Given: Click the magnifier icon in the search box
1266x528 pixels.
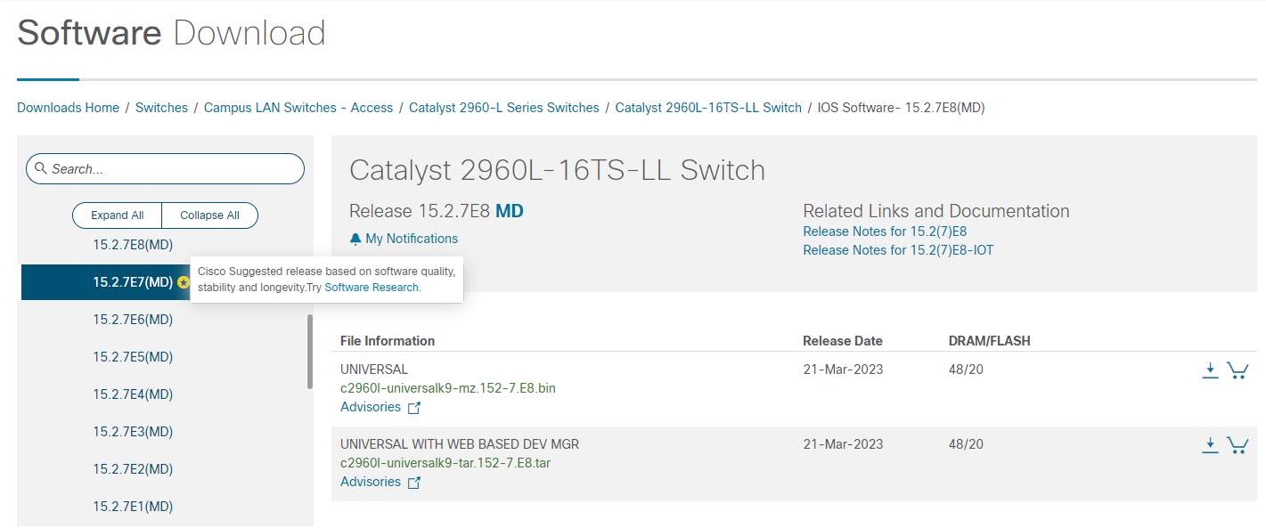Looking at the screenshot, I should click(x=41, y=168).
